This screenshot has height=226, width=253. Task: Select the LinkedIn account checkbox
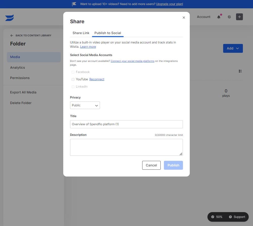click(73, 87)
